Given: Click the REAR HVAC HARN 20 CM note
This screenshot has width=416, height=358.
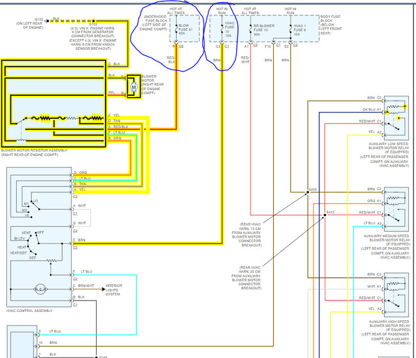Looking at the screenshot, I should (x=246, y=277).
